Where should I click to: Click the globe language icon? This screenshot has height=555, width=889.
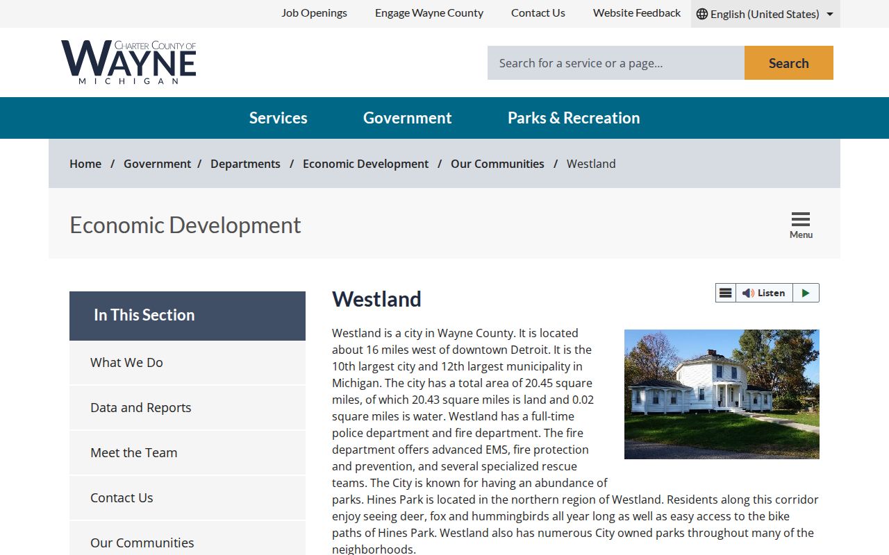702,14
